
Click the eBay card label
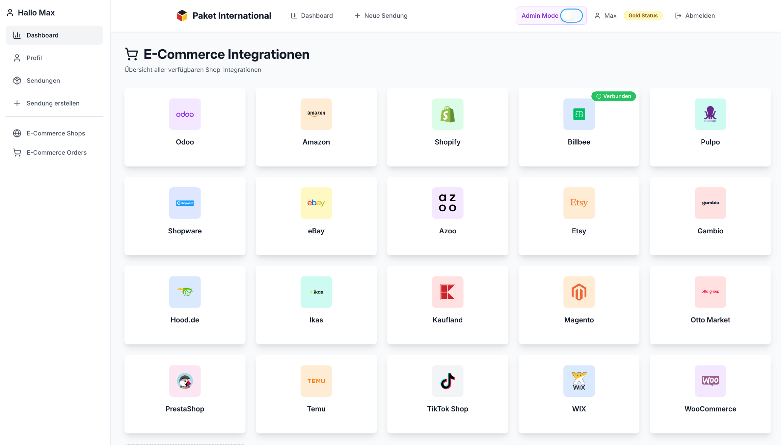pyautogui.click(x=316, y=231)
